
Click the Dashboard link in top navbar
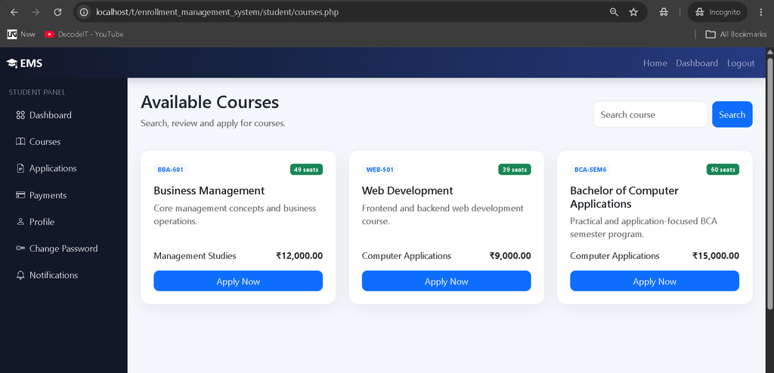[697, 63]
